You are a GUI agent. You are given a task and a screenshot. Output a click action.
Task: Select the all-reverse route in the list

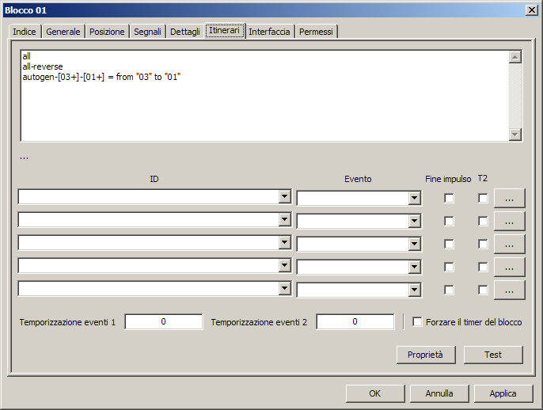pyautogui.click(x=43, y=66)
